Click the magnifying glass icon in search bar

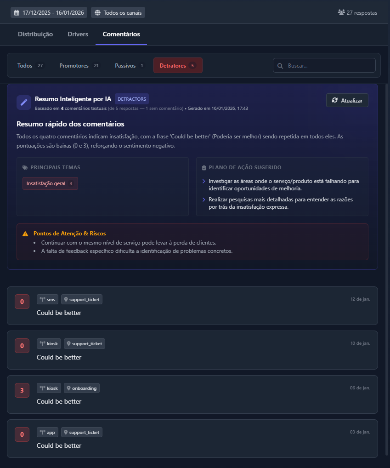pyautogui.click(x=280, y=65)
